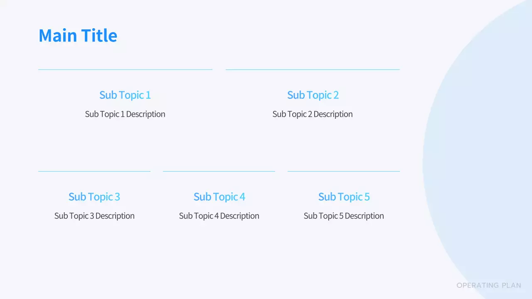Click the word "Main" in the slide title
This screenshot has height=299, width=532.
point(58,36)
